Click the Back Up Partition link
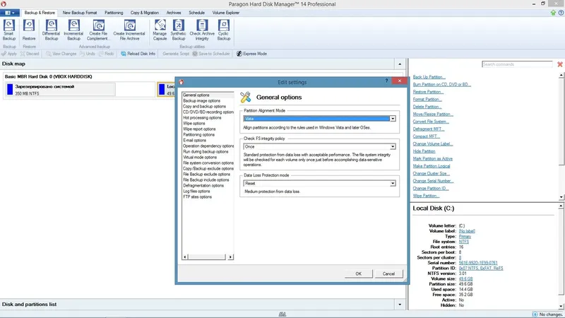Viewport: 565px width, 318px height. point(429,77)
